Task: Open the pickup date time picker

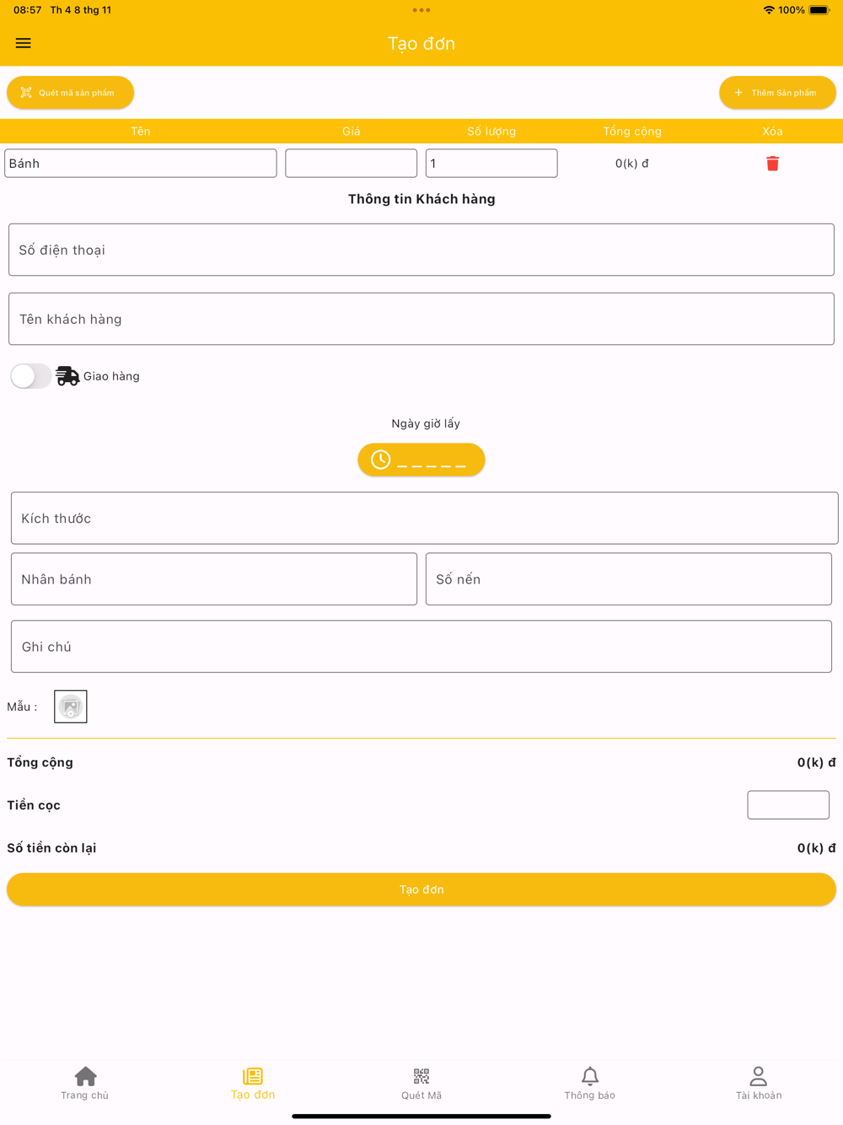Action: click(421, 460)
